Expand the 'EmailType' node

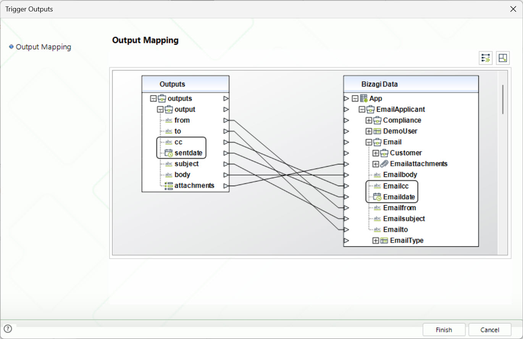tap(376, 241)
